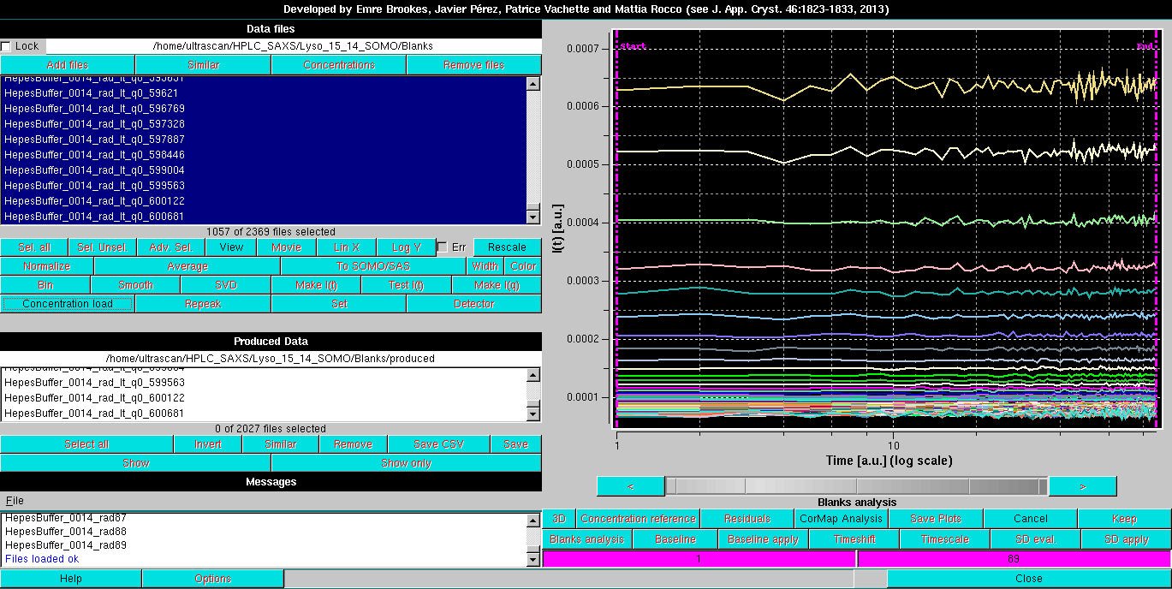The image size is (1172, 589).
Task: Run SVD on the data
Action: coord(224,284)
